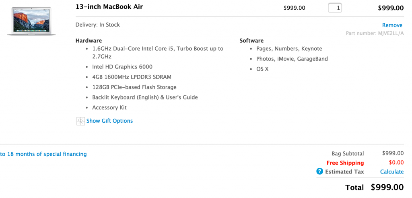This screenshot has height=198, width=412.
Task: Click the Hardware heading
Action: point(89,40)
